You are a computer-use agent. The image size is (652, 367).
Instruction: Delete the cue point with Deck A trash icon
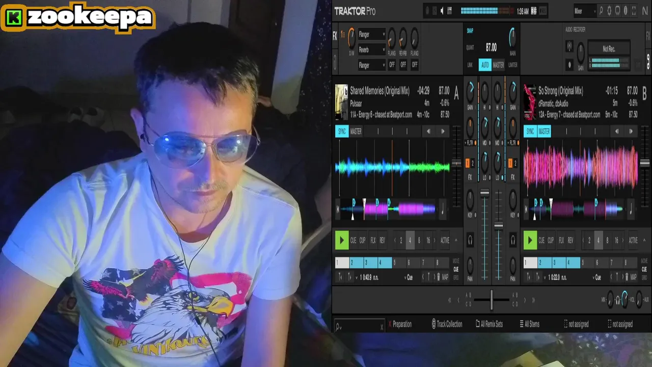(x=438, y=277)
